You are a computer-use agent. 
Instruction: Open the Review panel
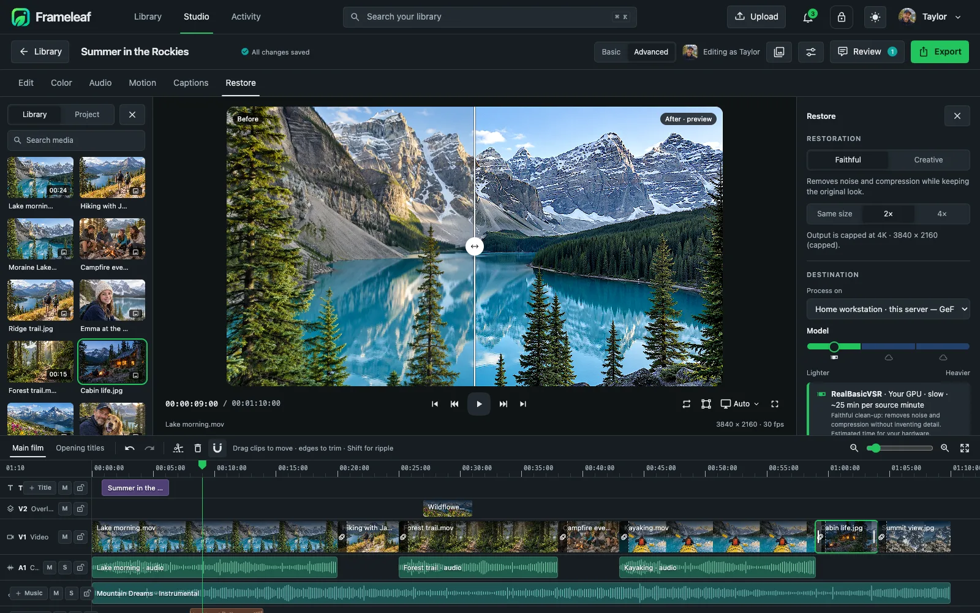point(867,52)
